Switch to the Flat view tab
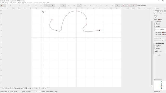166x93 pixels. [24, 88]
